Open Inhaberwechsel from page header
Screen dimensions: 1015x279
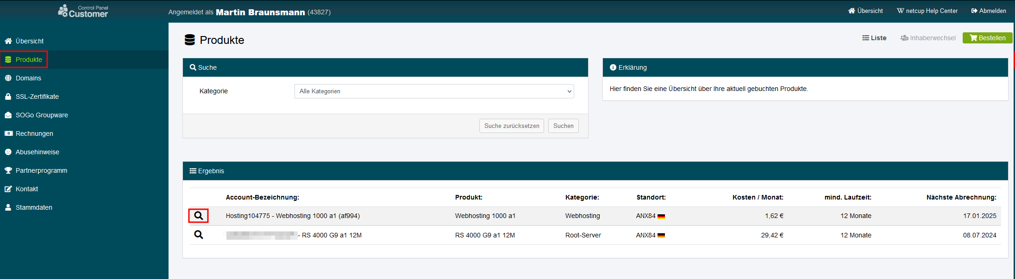tap(928, 38)
